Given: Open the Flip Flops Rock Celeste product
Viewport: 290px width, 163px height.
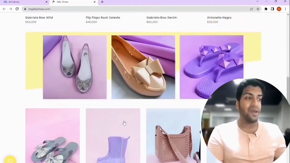Looking at the screenshot, I should 103,18.
